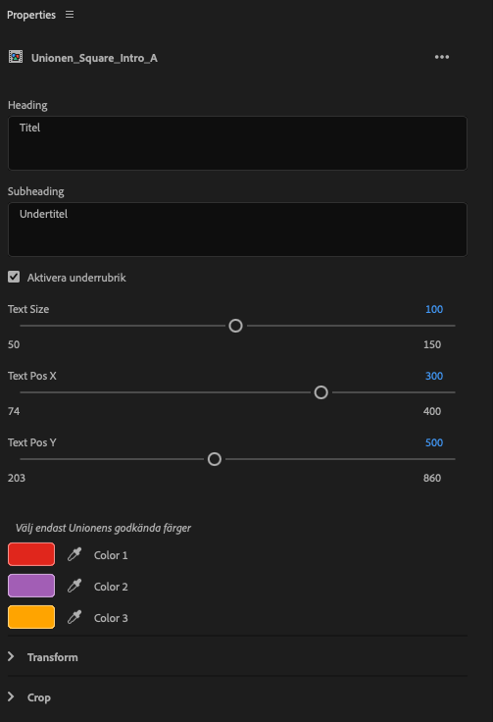493x722 pixels.
Task: Open the Properties panel hamburger menu
Action: 70,15
